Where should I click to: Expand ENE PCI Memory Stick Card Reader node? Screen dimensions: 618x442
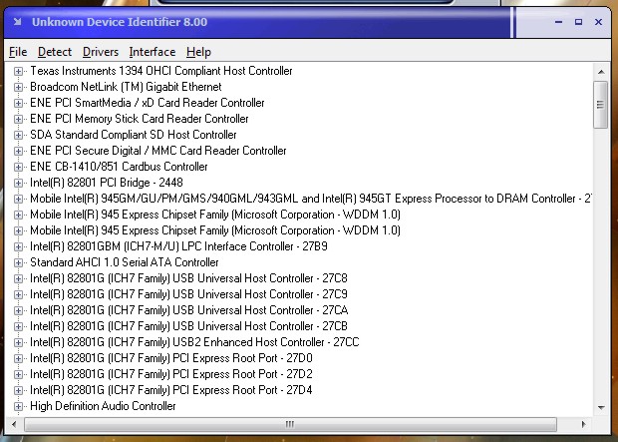tap(18, 119)
